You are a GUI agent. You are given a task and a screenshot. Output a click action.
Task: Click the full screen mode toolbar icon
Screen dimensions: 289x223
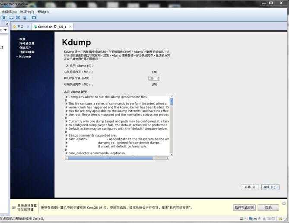(x=18, y=18)
